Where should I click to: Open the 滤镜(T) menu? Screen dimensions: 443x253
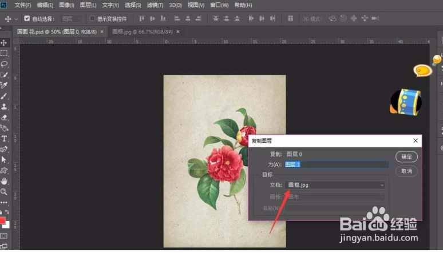pyautogui.click(x=155, y=5)
